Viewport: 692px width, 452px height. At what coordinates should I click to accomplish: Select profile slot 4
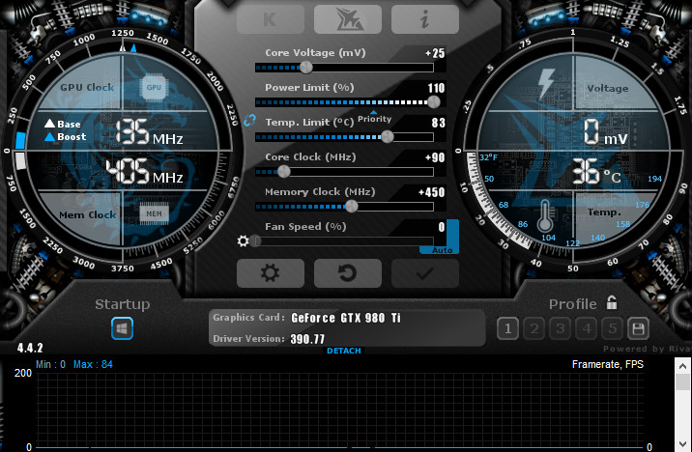click(x=586, y=328)
